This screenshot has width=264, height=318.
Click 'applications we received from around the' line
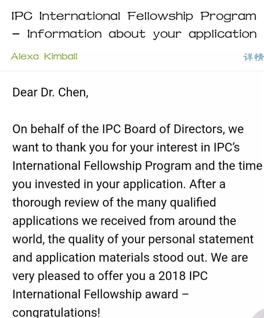pyautogui.click(x=124, y=221)
